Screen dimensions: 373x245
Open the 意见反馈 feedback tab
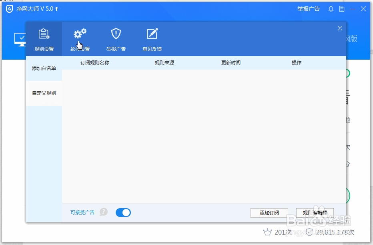click(152, 39)
